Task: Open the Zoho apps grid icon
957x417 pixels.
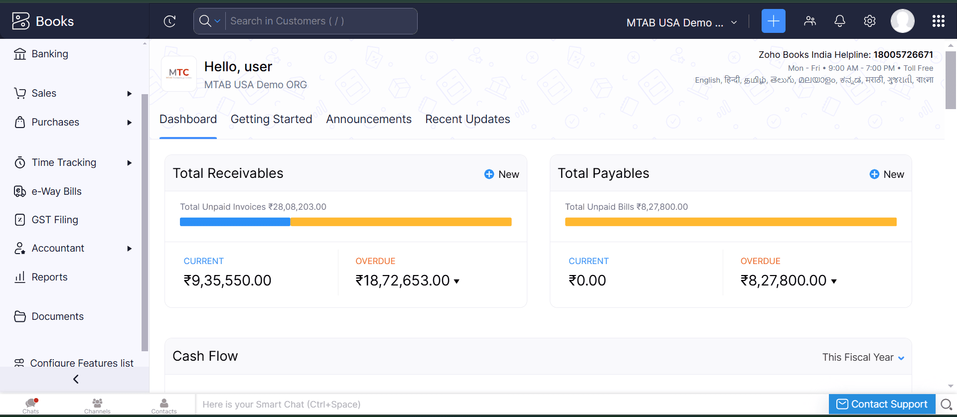Action: (x=939, y=21)
